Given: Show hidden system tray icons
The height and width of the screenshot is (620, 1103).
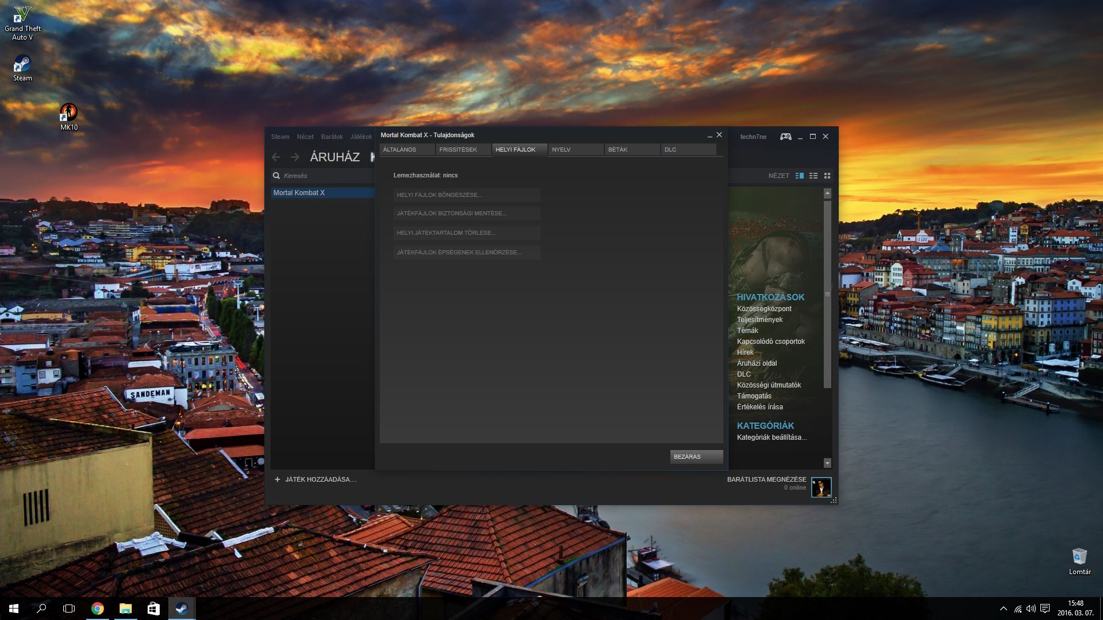Looking at the screenshot, I should click(1003, 609).
